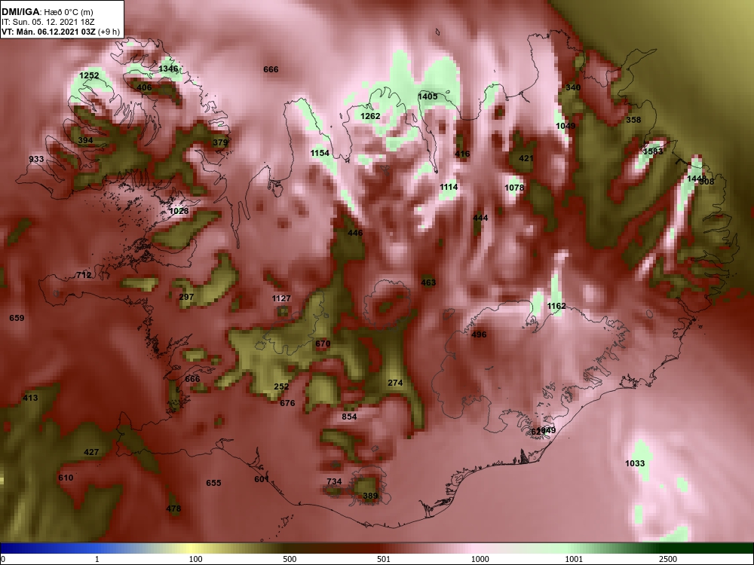
Task: Click the legend label '2500'
Action: click(668, 559)
